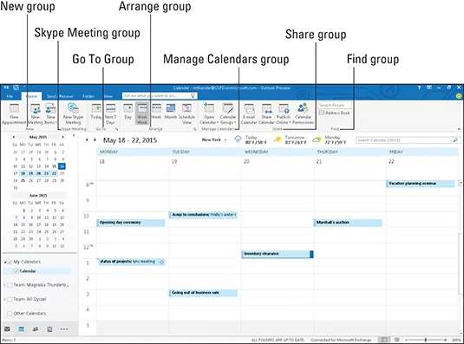Click the zoom out minus button
Viewport: 464px width, 344px height.
pos(406,340)
